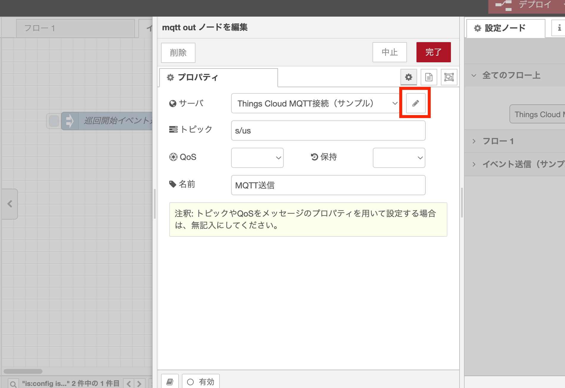The image size is (565, 388).
Task: Click the note text about トピックやQoS
Action: click(x=308, y=220)
